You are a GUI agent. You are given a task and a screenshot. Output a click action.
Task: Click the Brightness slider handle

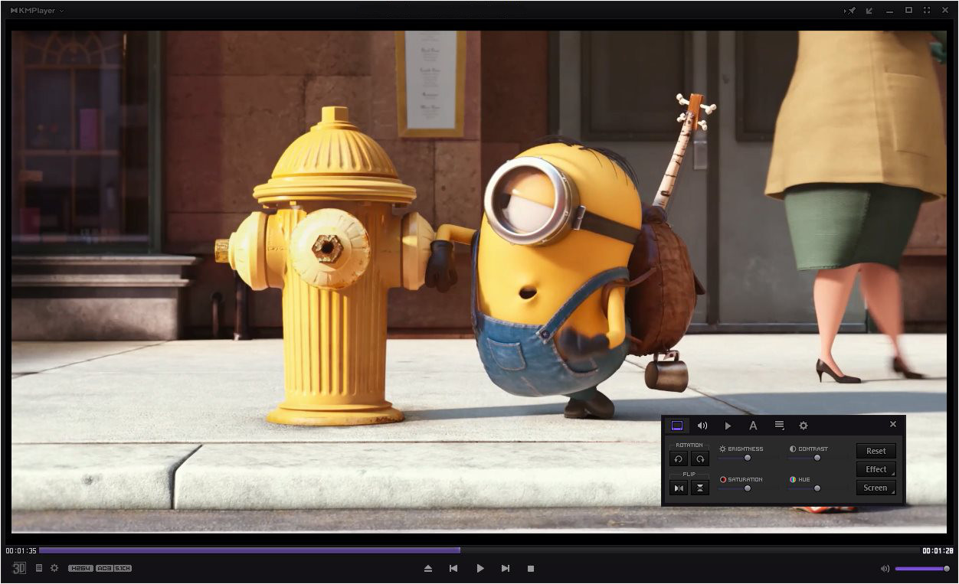tap(748, 458)
